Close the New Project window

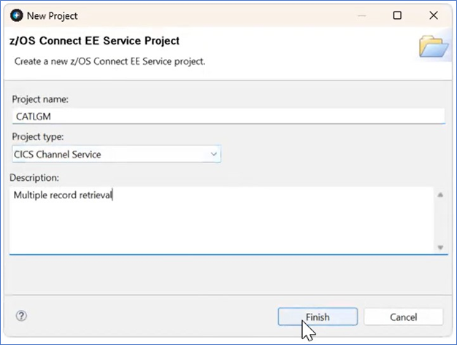(434, 15)
